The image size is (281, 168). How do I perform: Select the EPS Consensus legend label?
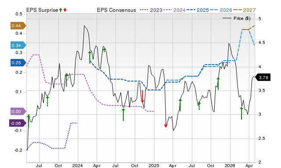point(116,10)
